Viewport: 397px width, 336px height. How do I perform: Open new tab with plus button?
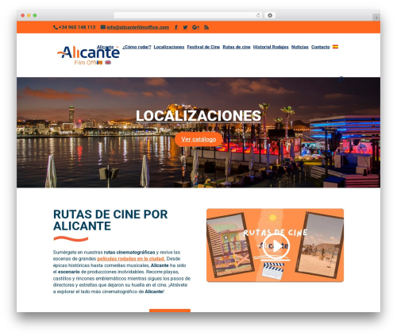(x=376, y=17)
